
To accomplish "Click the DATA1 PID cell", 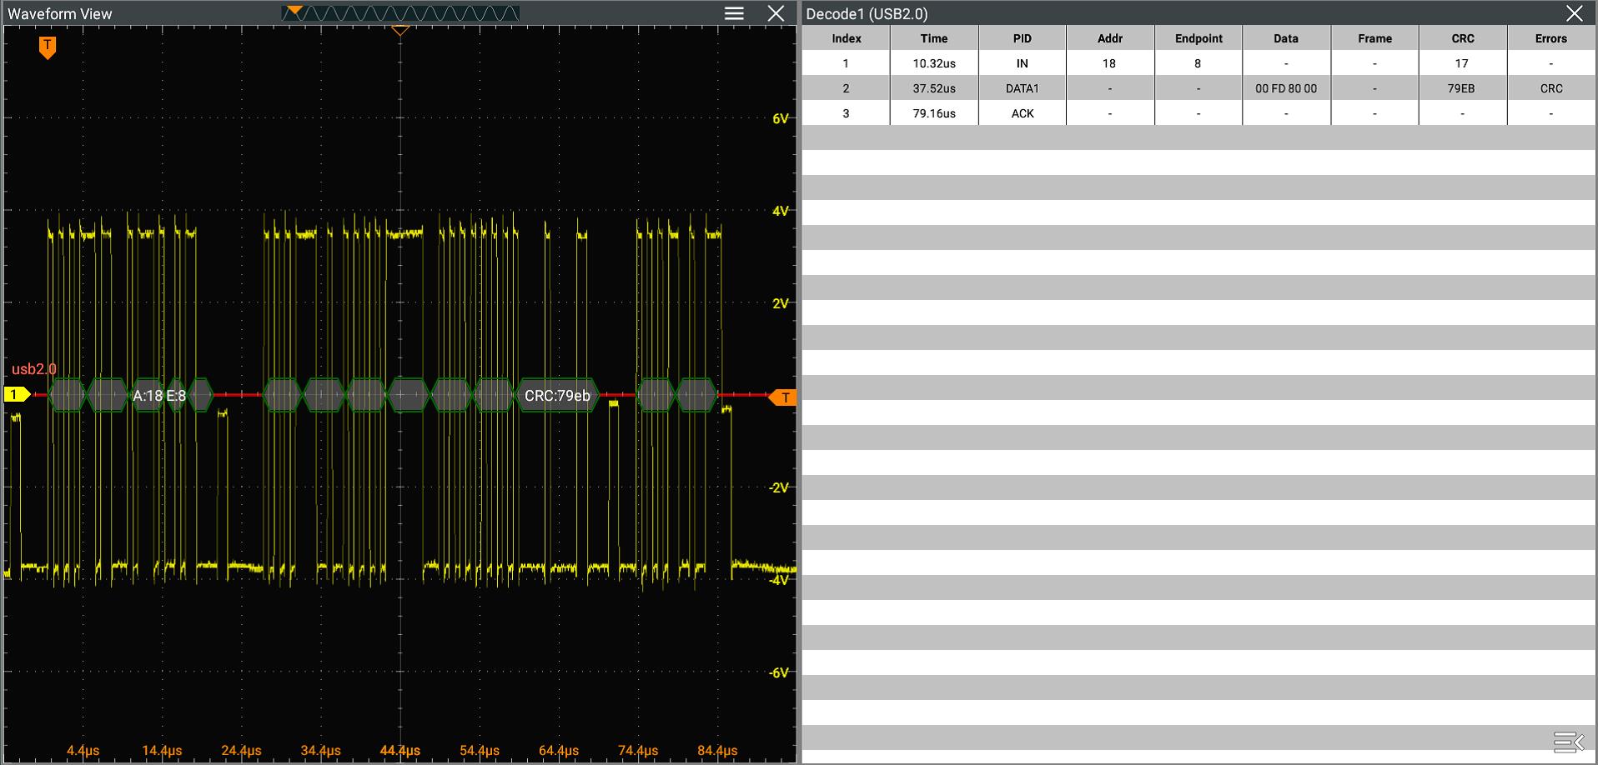I will pos(1023,88).
